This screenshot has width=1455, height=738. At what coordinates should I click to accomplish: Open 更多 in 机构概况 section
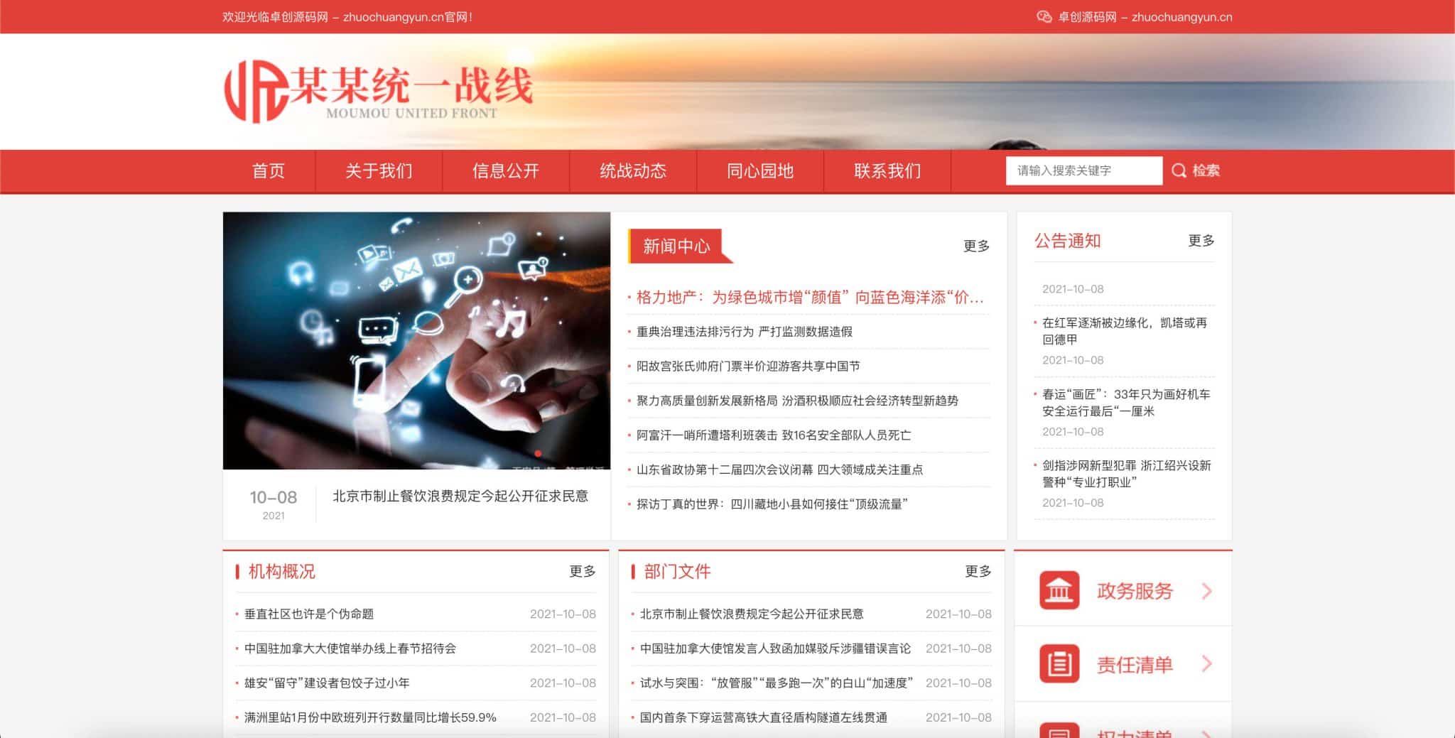click(583, 571)
